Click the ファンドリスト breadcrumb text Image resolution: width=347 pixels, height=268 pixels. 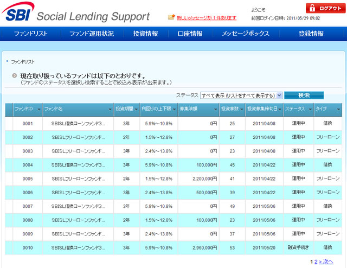tap(23, 62)
